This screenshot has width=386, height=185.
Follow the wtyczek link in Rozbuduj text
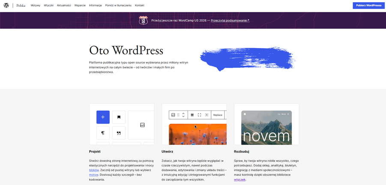pos(240,179)
